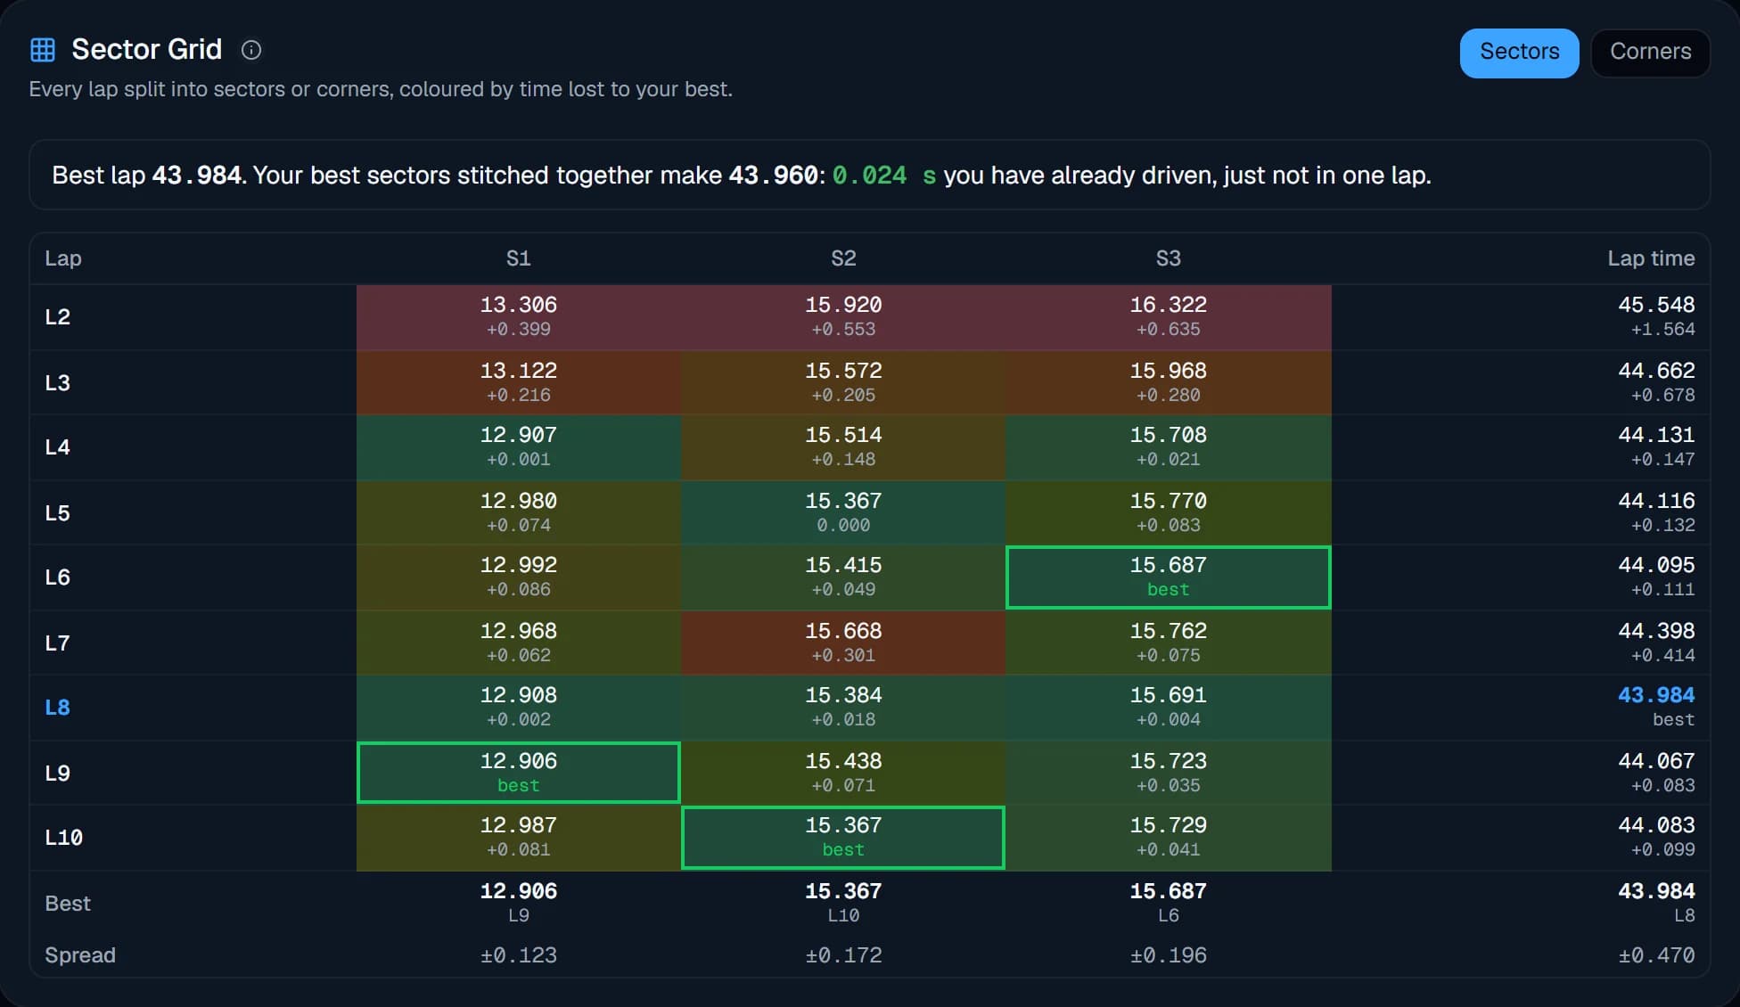Click the Best row label
Screen dimensions: 1740x1007
tap(68, 904)
